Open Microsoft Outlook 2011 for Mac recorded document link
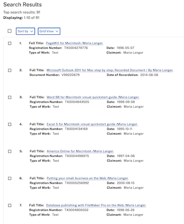 tap(110, 70)
